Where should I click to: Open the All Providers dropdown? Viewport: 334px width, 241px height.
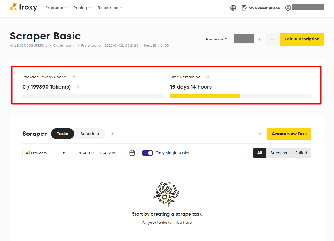46,153
